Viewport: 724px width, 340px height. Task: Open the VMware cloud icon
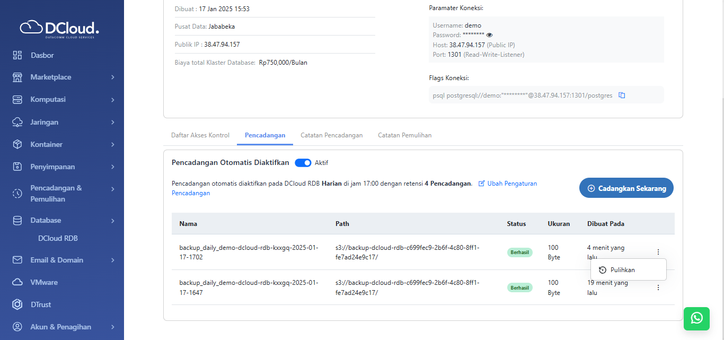point(17,282)
